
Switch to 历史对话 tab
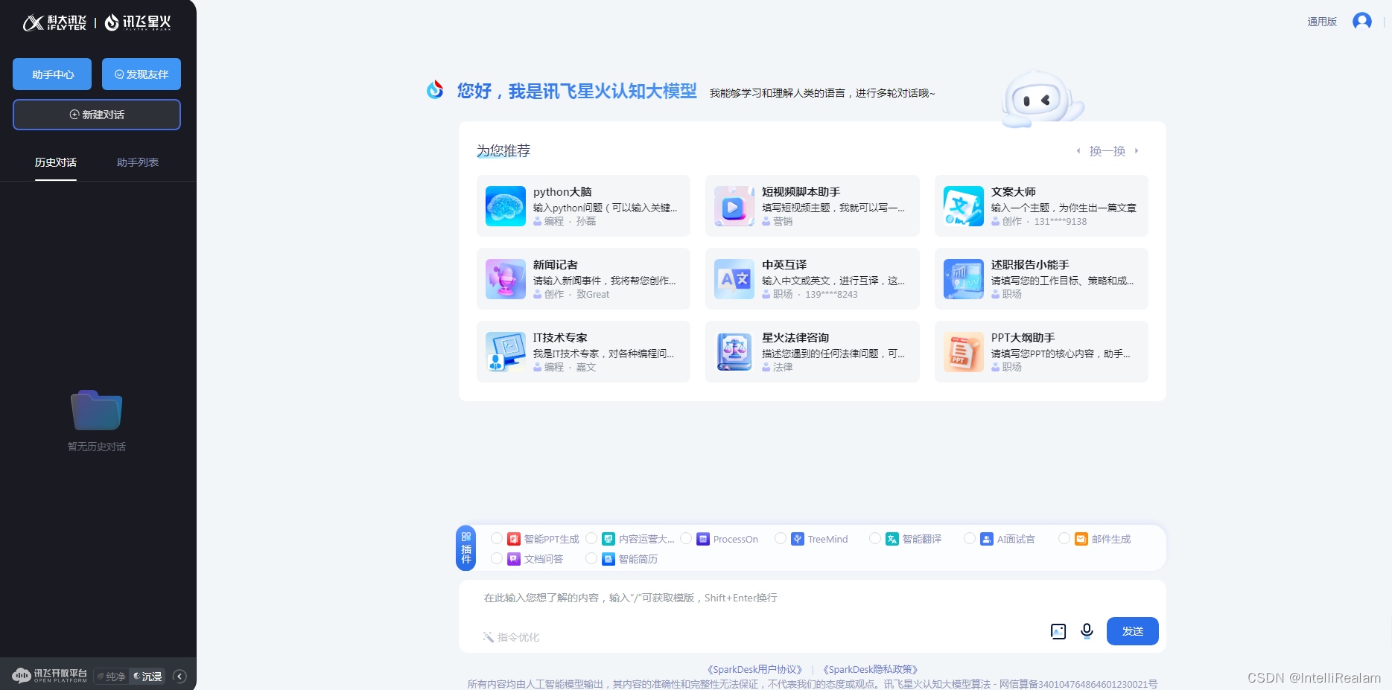[x=56, y=162]
